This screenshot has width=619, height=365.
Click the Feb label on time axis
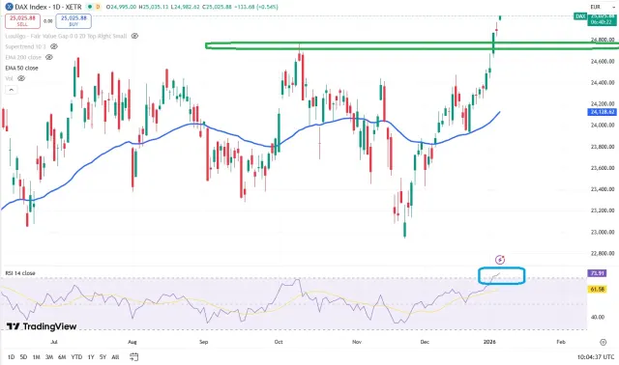(x=561, y=342)
